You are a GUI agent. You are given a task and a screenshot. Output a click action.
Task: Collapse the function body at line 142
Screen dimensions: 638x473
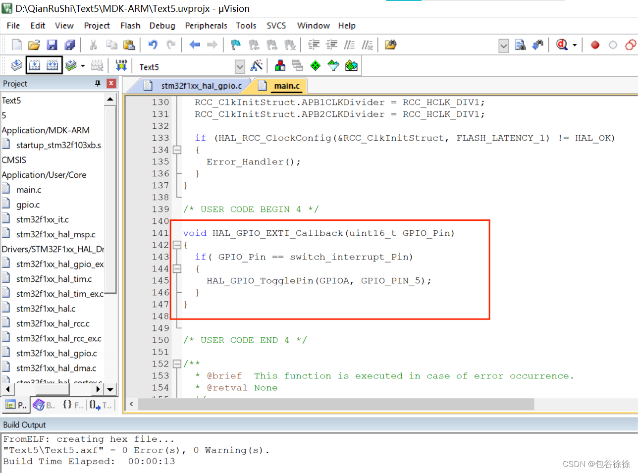click(177, 245)
